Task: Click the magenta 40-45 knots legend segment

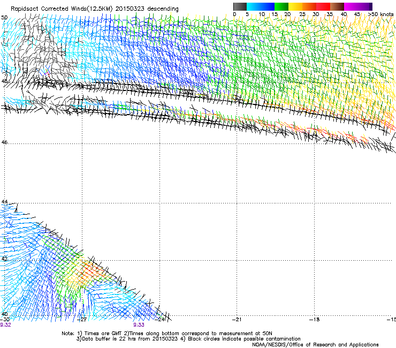Action: 351,6
